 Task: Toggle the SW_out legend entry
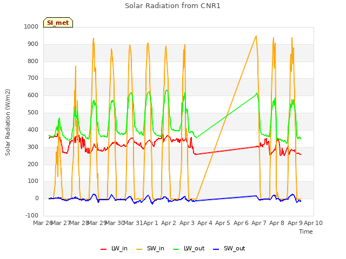(x=229, y=248)
